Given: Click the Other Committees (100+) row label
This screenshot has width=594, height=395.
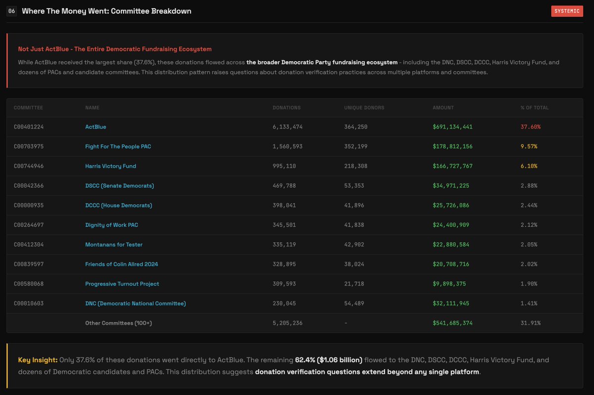Looking at the screenshot, I should pyautogui.click(x=119, y=323).
